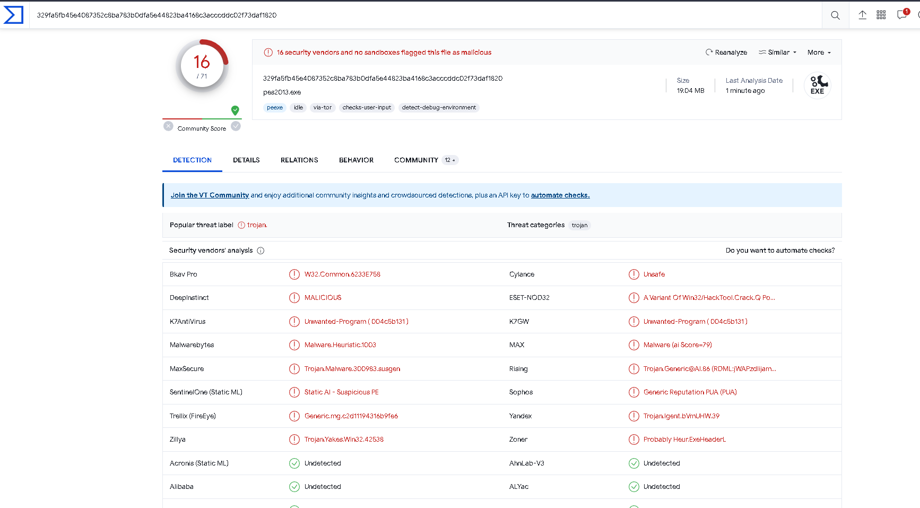Click the detection score gauge 16 of 71
920x508 pixels.
(202, 66)
